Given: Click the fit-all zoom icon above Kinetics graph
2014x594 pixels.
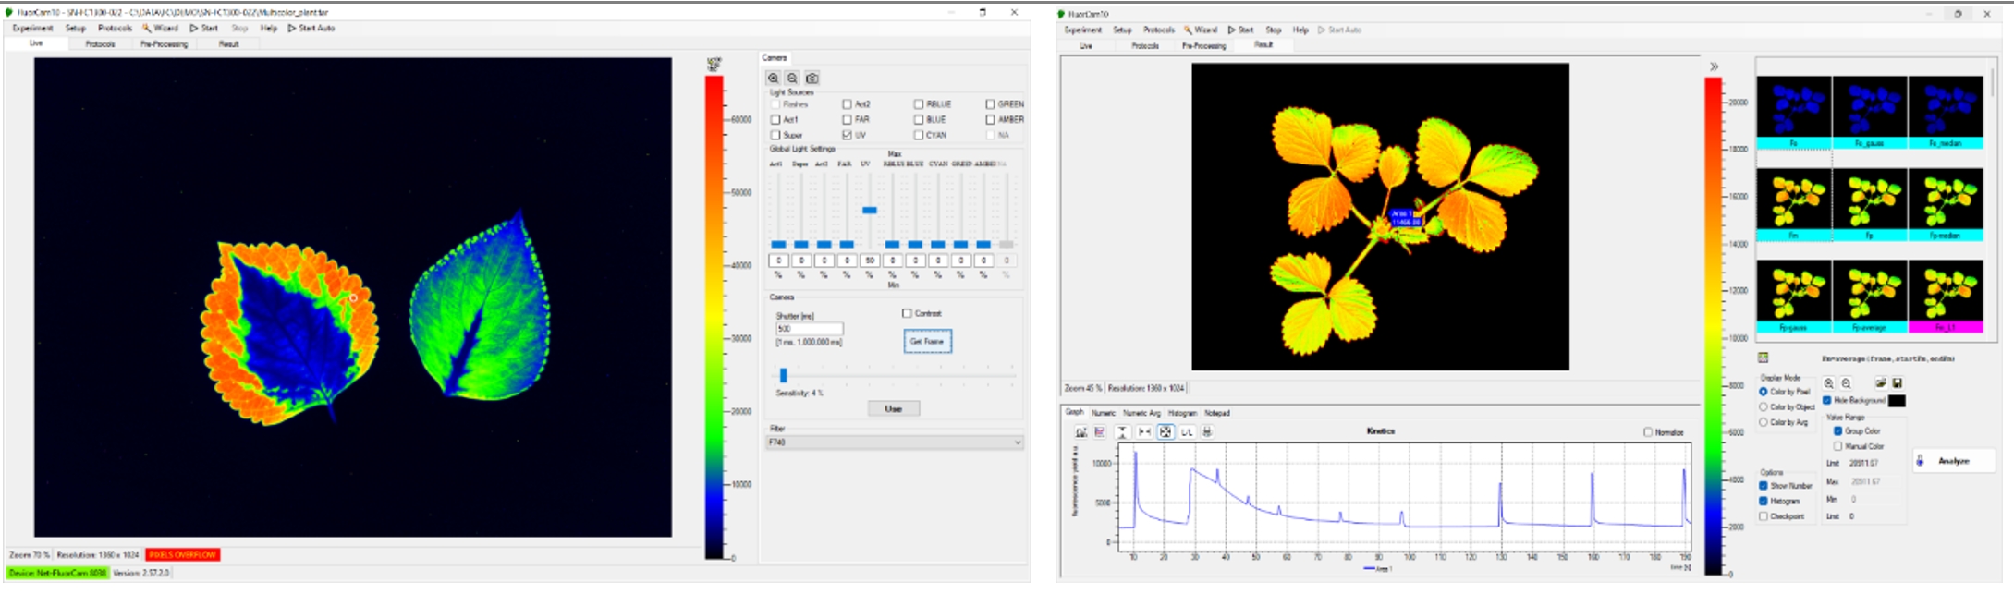Looking at the screenshot, I should point(1166,432).
